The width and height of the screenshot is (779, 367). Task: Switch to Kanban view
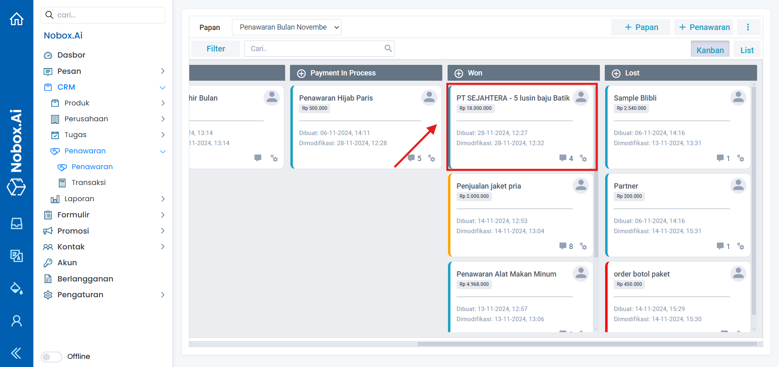[710, 50]
